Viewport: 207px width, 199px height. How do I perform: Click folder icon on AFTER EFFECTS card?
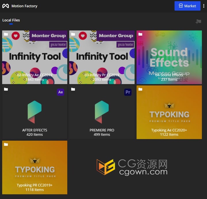[6, 89]
